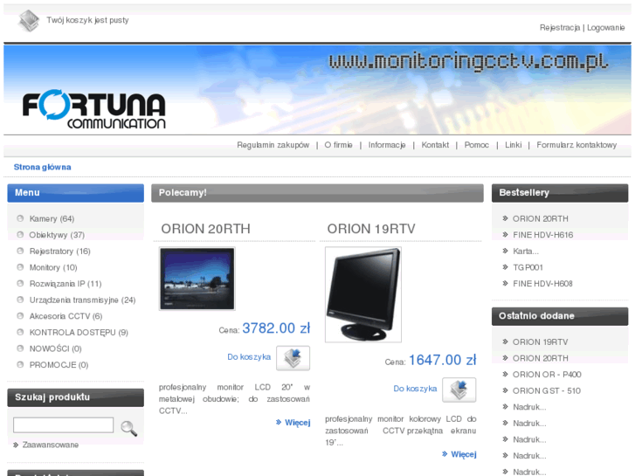Screen dimensions: 635x476
Task: Select Rejestratory (16) category
Action: 60,252
